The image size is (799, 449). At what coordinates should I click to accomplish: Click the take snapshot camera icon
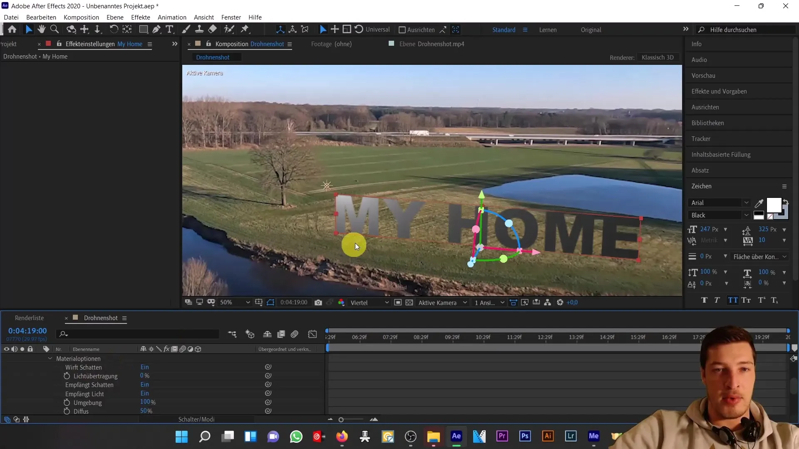(318, 303)
